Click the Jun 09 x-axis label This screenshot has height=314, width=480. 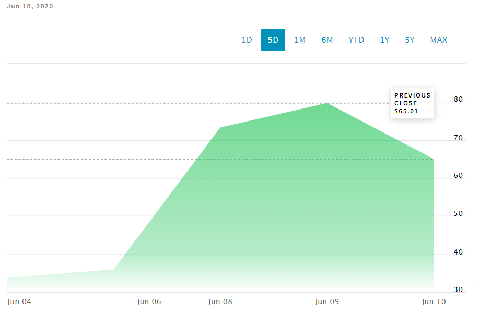pyautogui.click(x=327, y=301)
